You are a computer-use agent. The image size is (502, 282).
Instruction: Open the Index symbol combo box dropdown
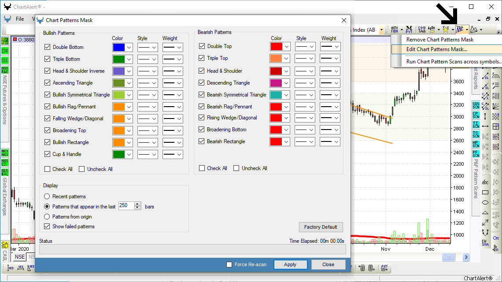coord(381,30)
